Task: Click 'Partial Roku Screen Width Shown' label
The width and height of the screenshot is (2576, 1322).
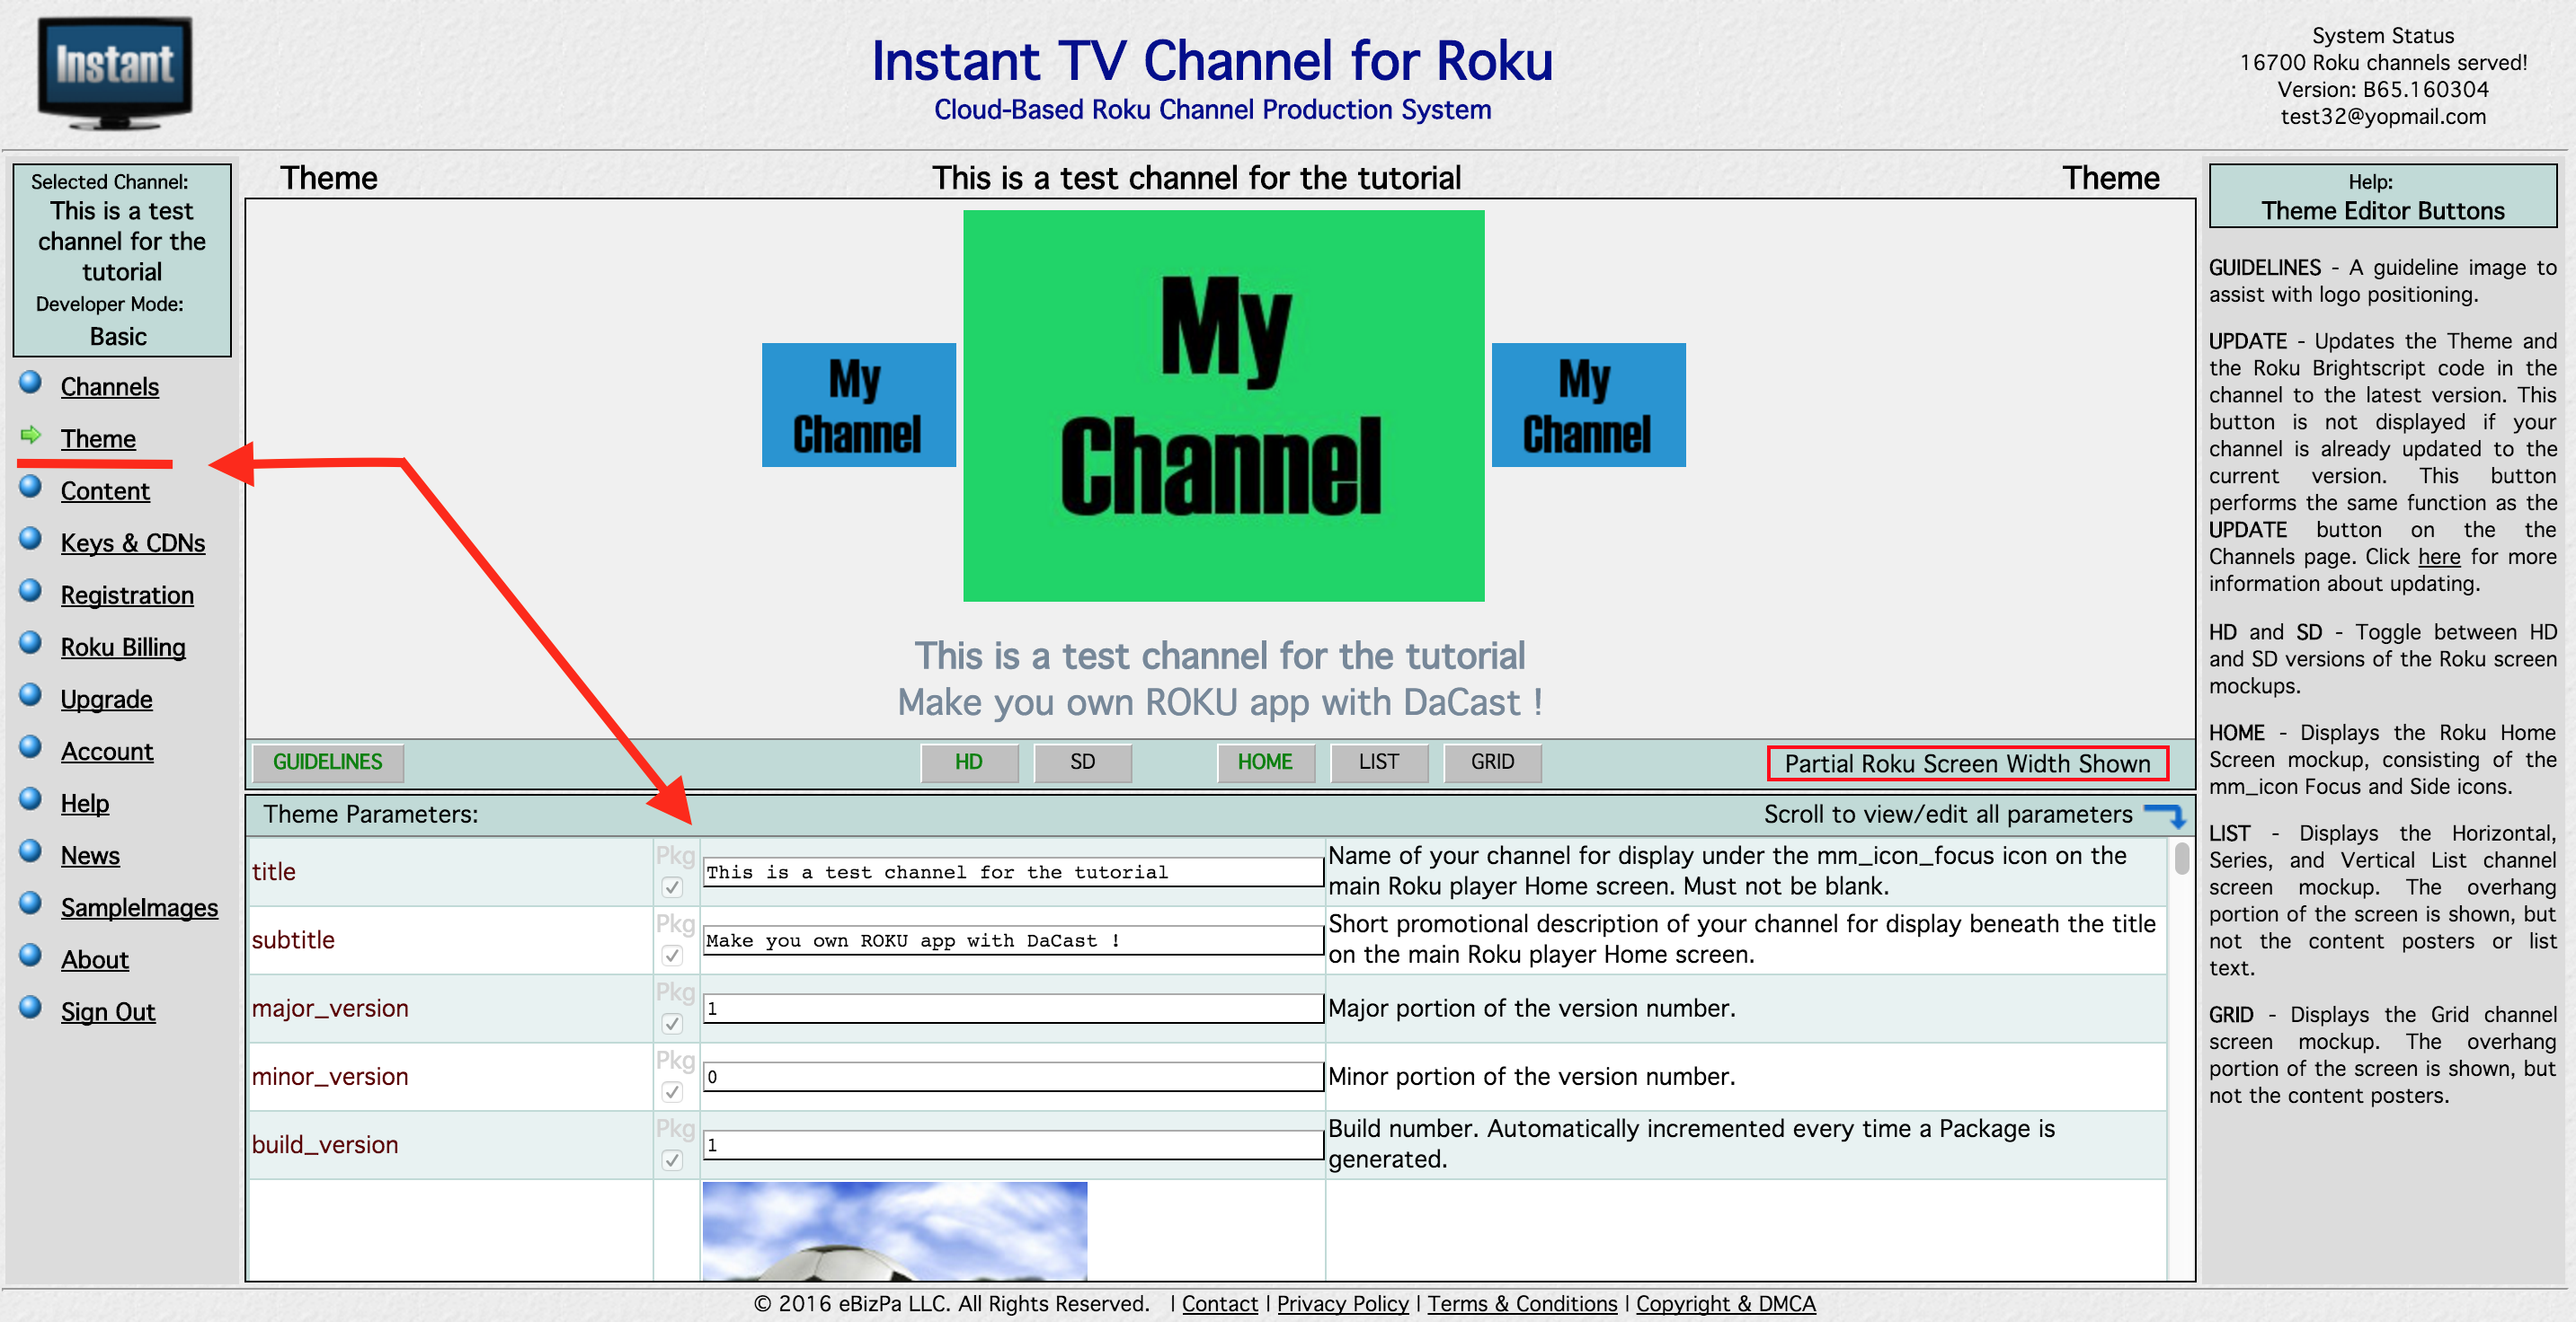Action: 1967,763
